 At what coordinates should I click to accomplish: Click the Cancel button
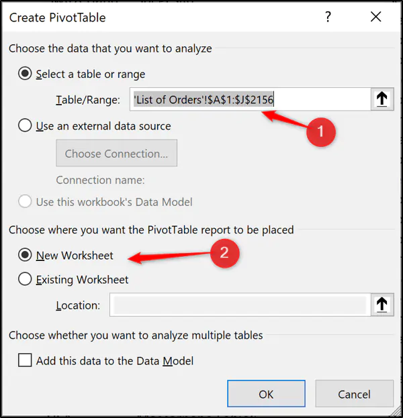354,394
